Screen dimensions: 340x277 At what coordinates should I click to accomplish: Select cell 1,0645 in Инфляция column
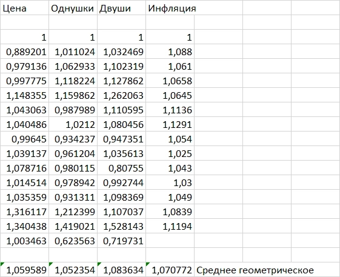click(170, 95)
